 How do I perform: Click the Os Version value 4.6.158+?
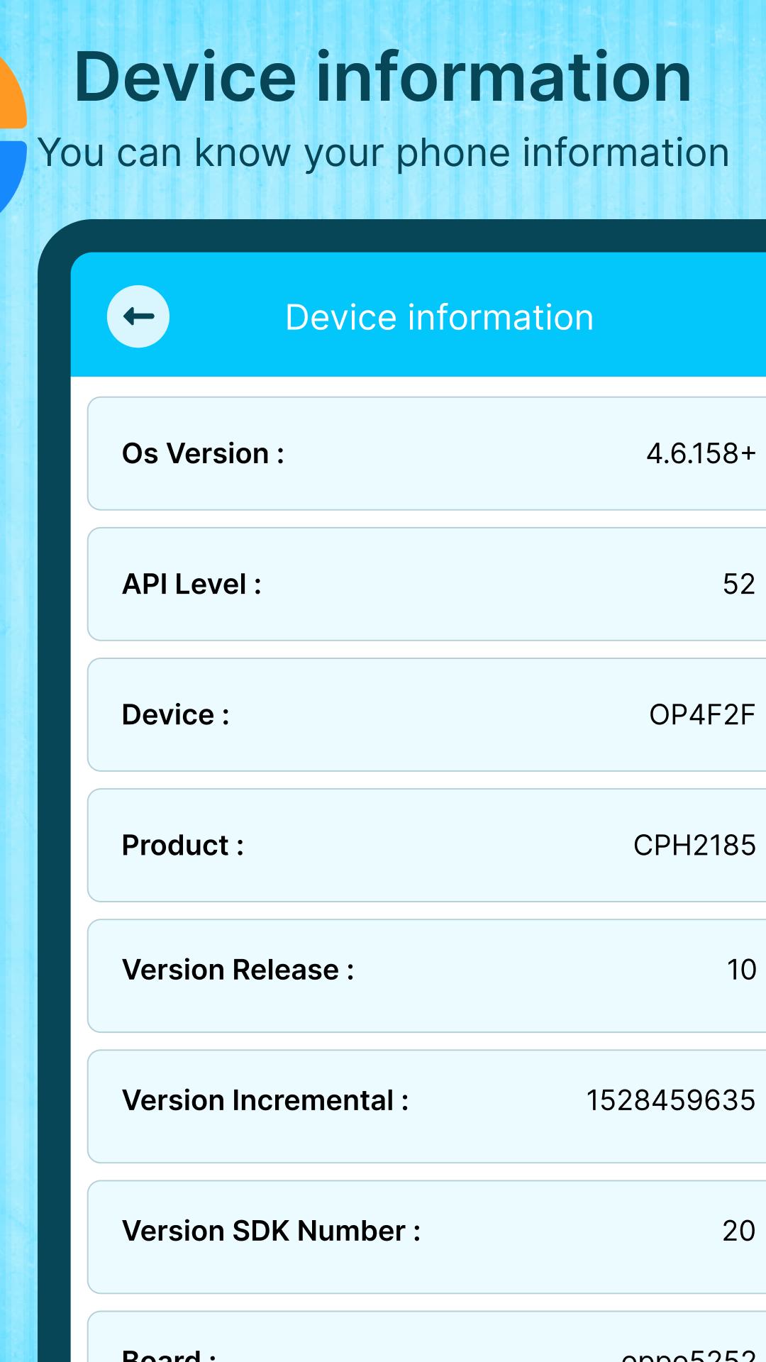pyautogui.click(x=701, y=453)
